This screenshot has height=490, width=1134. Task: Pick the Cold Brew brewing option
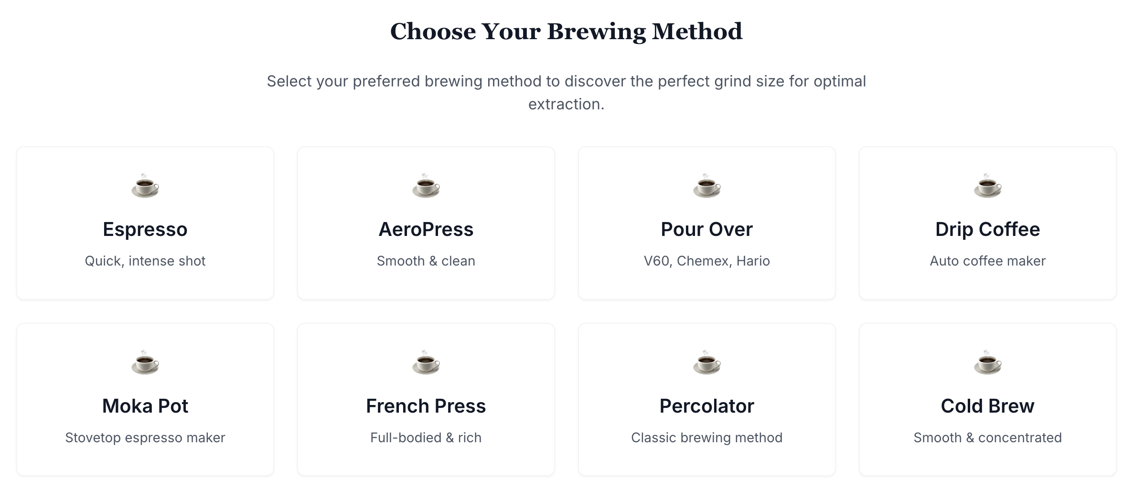[987, 400]
